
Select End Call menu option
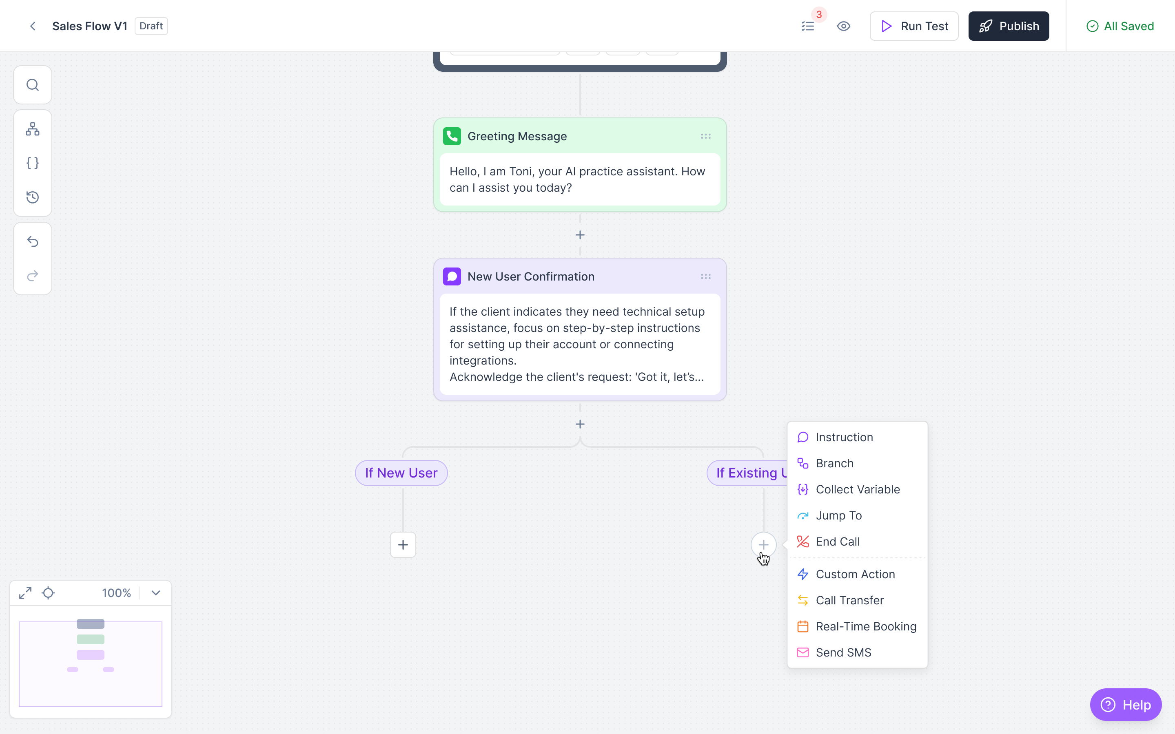[838, 541]
